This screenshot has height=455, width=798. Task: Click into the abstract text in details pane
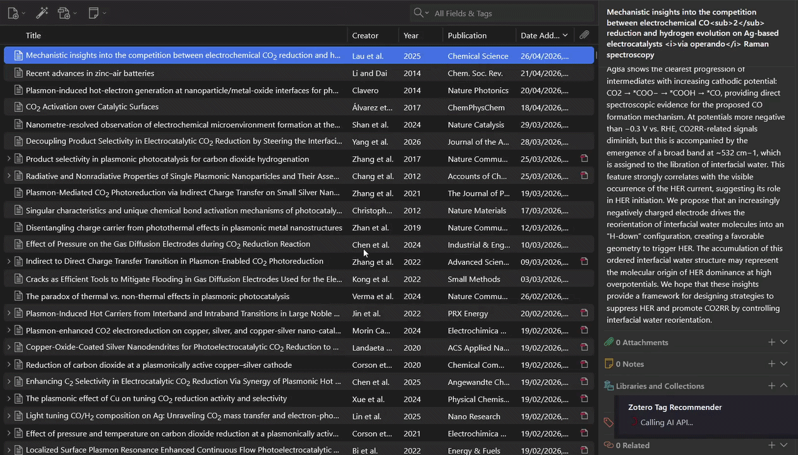pyautogui.click(x=695, y=195)
